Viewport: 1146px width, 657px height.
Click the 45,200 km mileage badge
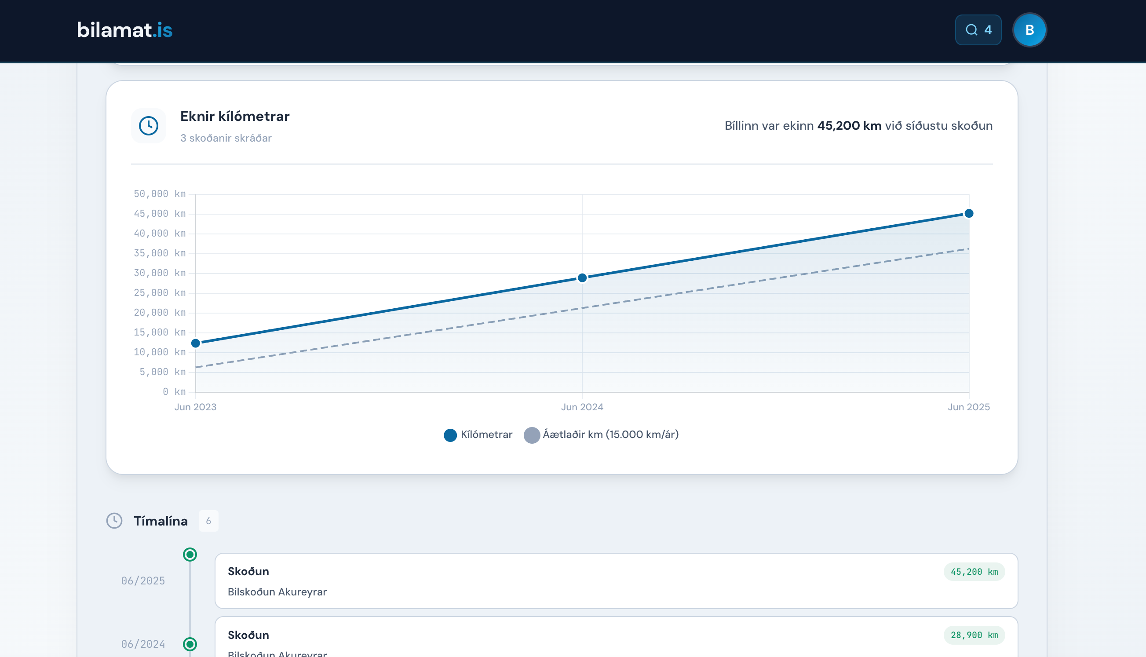point(974,572)
